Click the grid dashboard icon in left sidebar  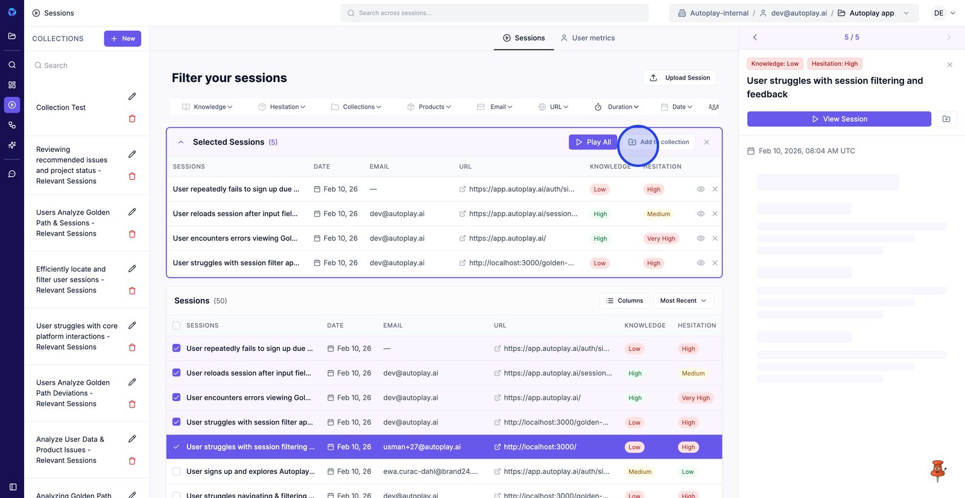click(x=12, y=85)
